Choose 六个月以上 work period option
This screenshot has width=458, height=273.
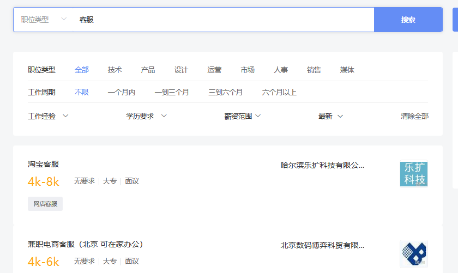pyautogui.click(x=279, y=92)
